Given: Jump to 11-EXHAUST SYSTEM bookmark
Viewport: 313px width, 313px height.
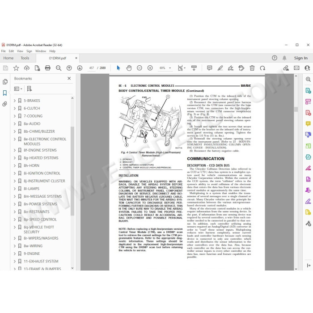Looking at the screenshot, I should (41, 261).
